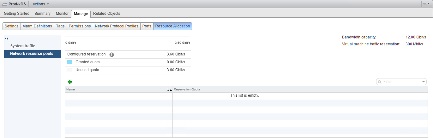
Task: Click the Configured reservation info icon
Action: (x=111, y=55)
